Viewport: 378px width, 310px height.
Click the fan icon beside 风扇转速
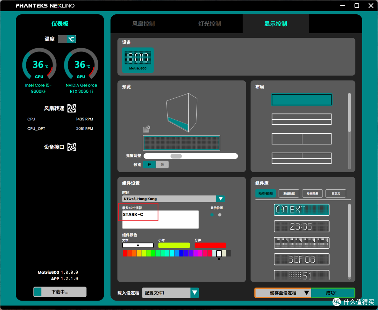[x=72, y=108]
